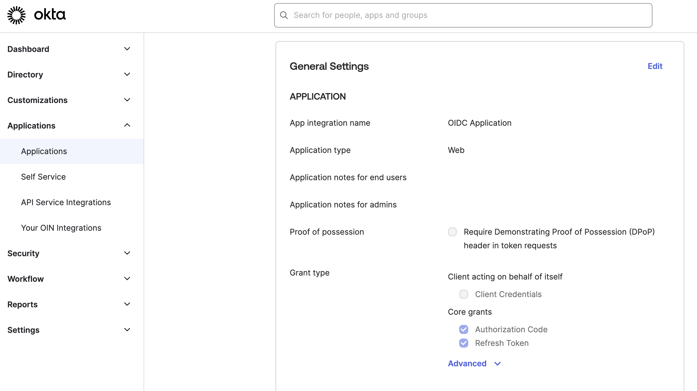Click the General Settings heading

coord(329,66)
